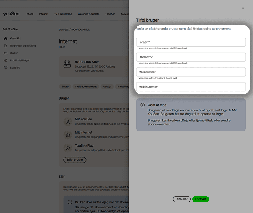
Task: Click the Fornavn input field
Action: coord(191,42)
